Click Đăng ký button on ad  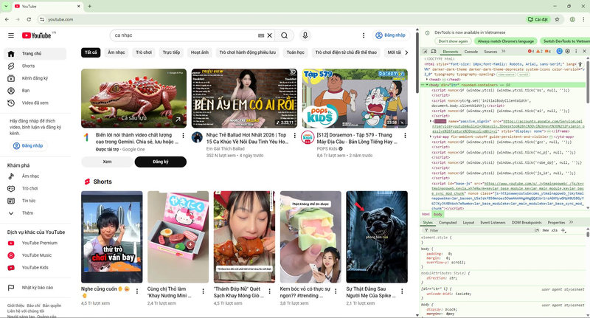161,162
